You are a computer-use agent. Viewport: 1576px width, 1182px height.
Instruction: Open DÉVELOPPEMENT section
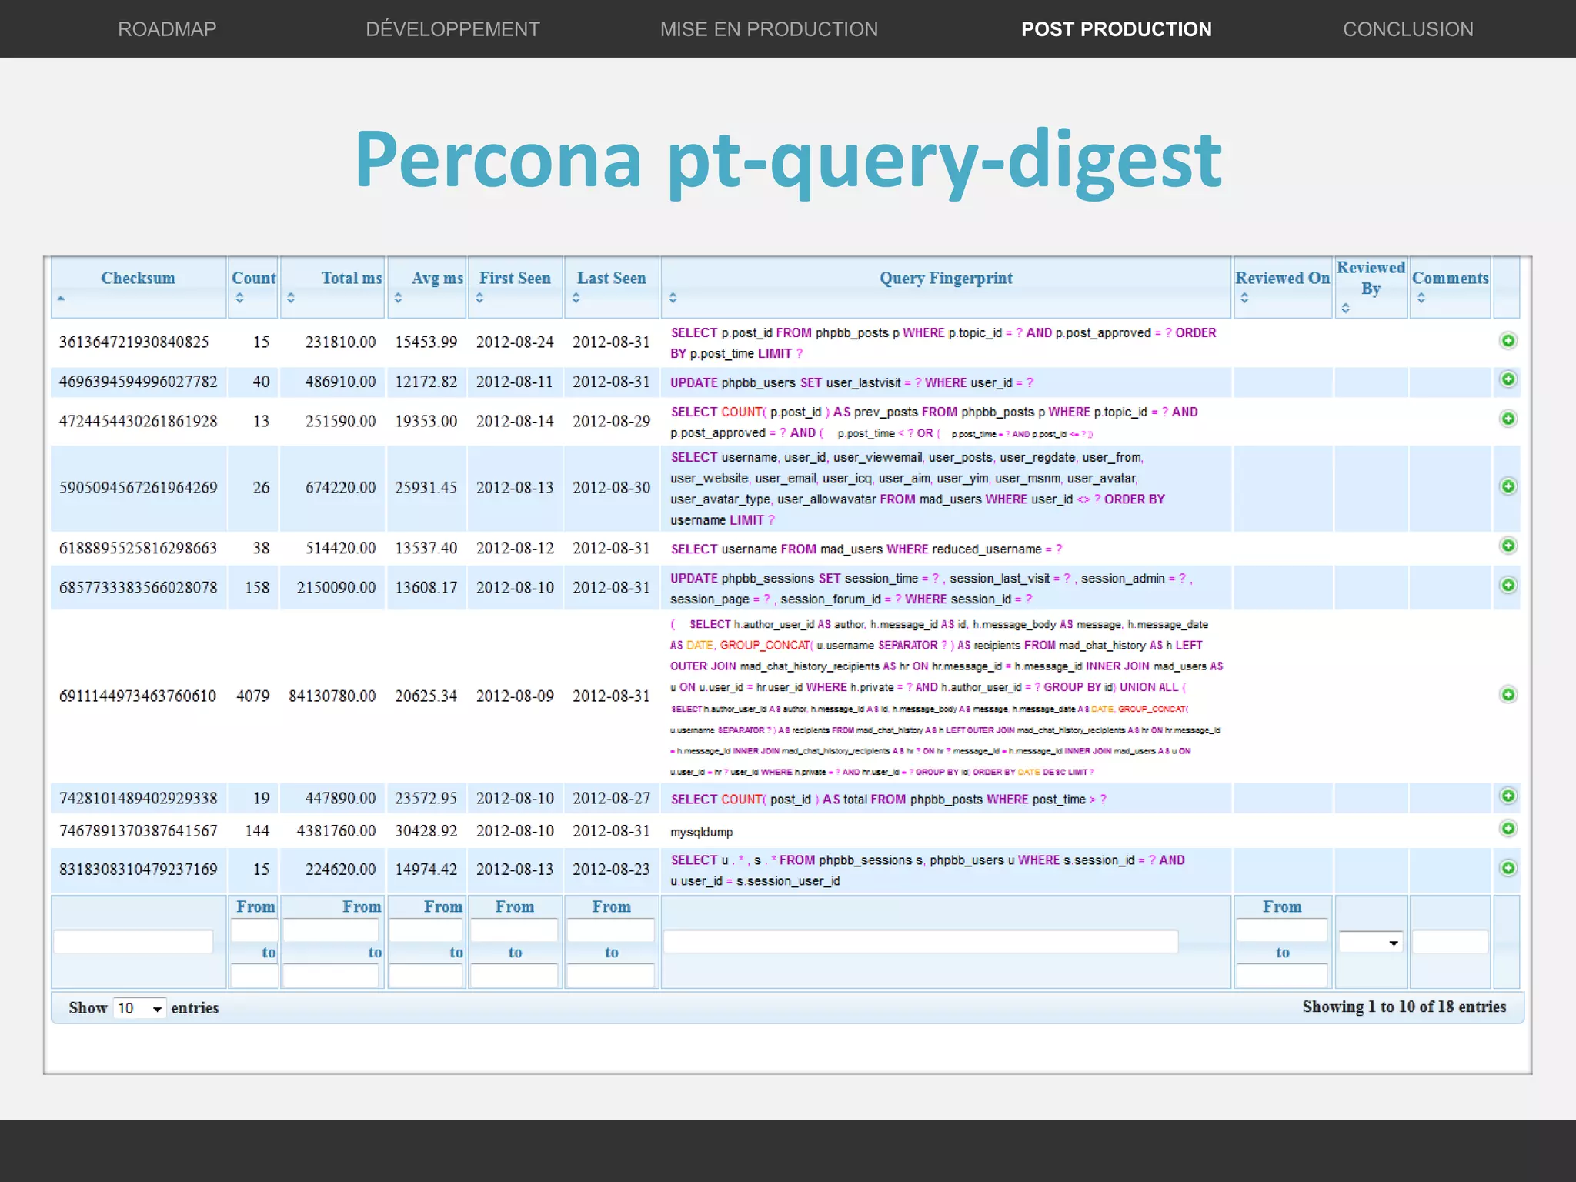click(x=452, y=29)
